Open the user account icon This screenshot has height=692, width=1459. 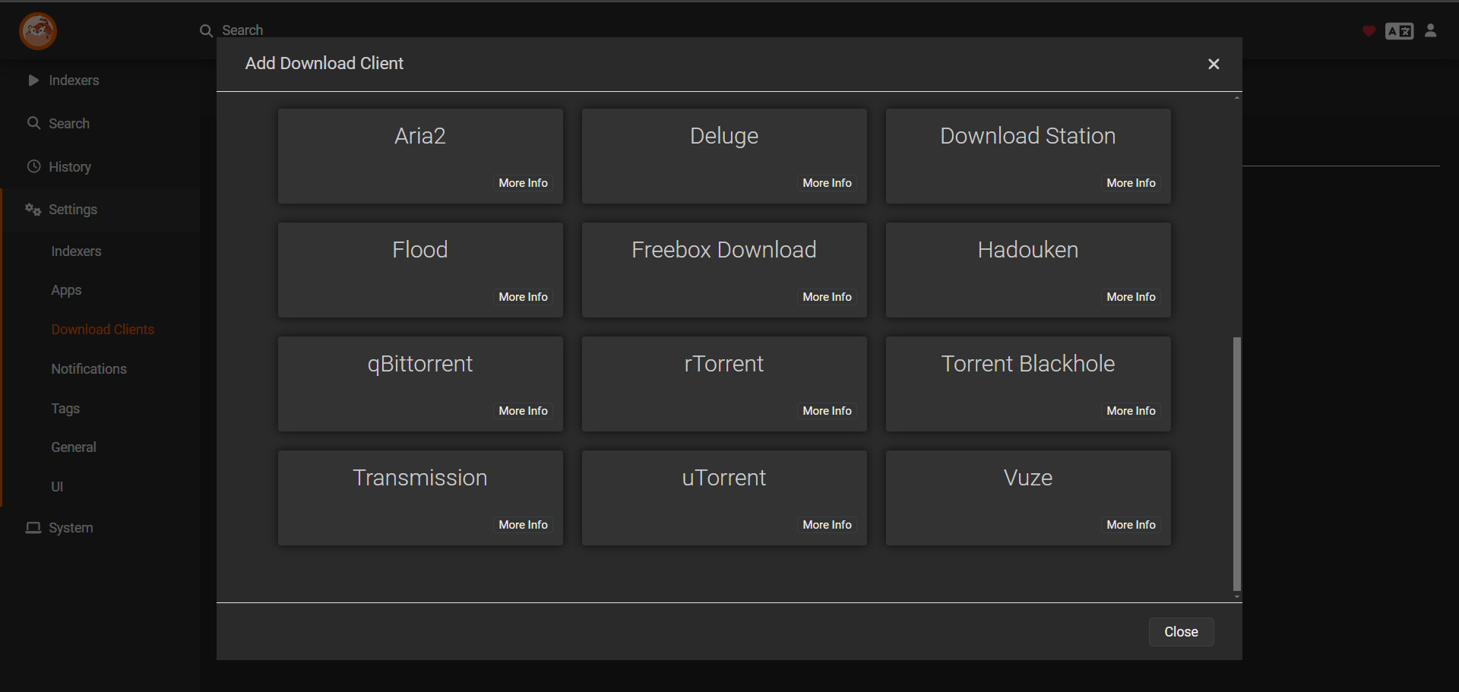click(x=1431, y=30)
